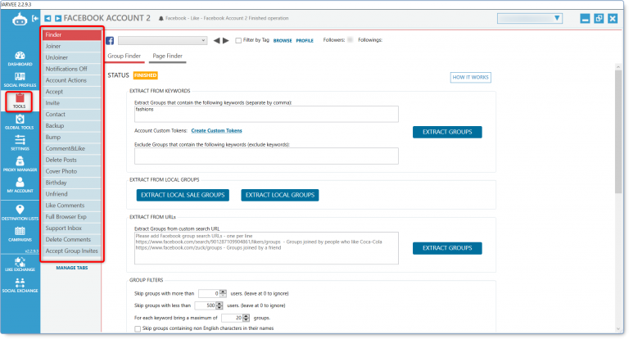Switch to the Page Finder tab
This screenshot has width=629, height=339.
click(x=167, y=56)
